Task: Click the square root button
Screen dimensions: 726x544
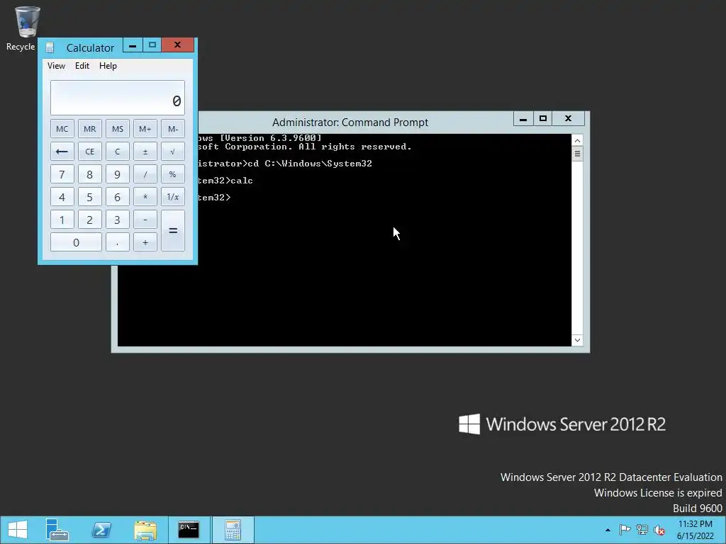Action: point(173,152)
